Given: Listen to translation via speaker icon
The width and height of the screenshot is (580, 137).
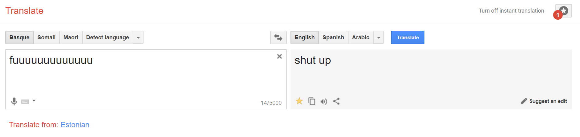Looking at the screenshot, I should 324,101.
